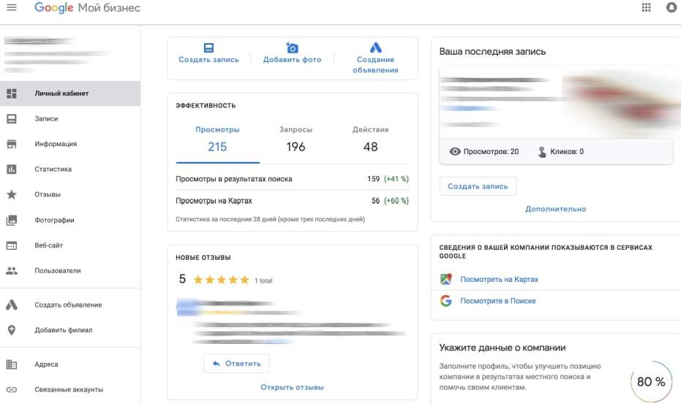681x406 pixels.
Task: Click the Добавить фото camera icon
Action: (292, 47)
